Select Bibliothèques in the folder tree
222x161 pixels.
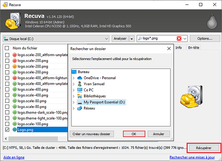95,96
